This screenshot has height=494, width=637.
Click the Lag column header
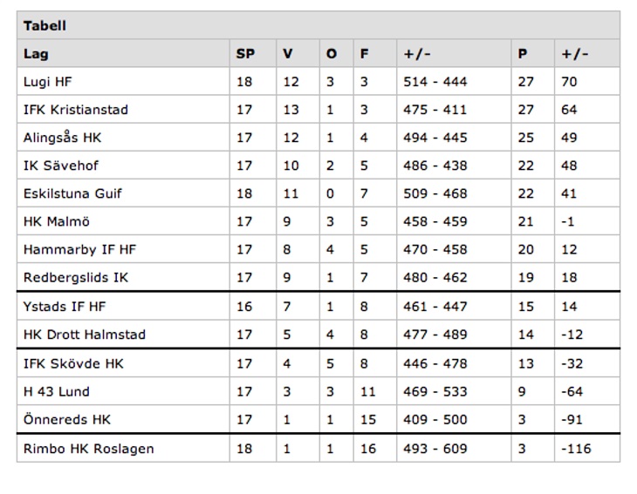(x=36, y=54)
